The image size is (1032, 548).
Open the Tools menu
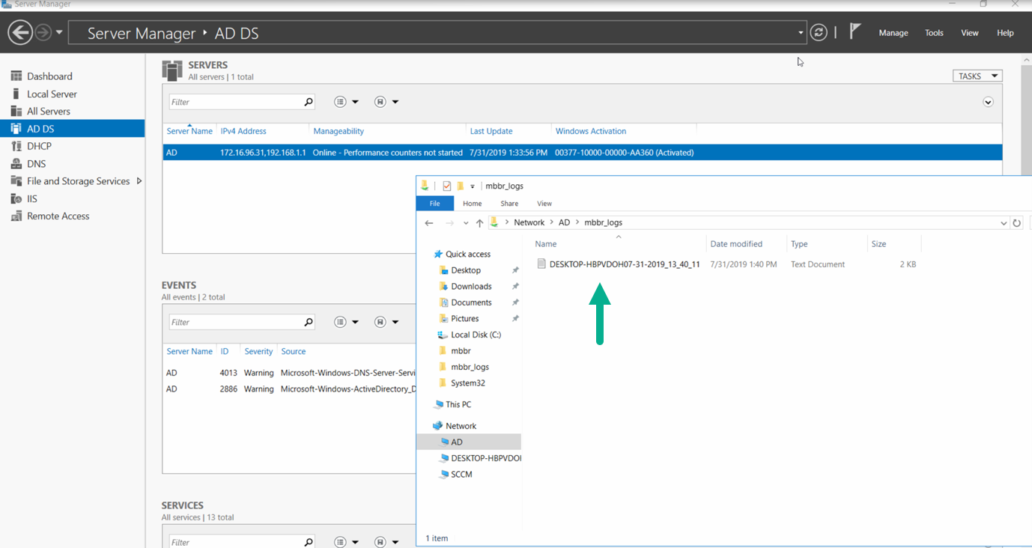coord(934,33)
